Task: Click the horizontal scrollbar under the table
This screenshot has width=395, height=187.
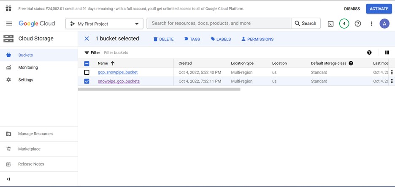Action: tap(159, 89)
